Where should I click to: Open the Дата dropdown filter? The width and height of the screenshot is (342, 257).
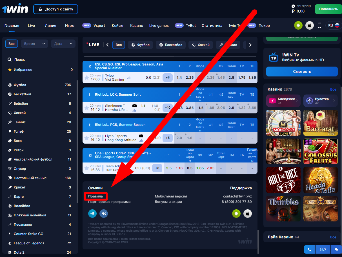[63, 44]
